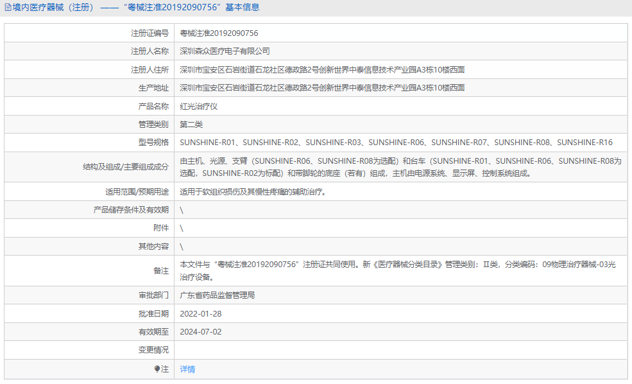
Task: Click the 产品储存条件及有效期 label
Action: click(131, 210)
